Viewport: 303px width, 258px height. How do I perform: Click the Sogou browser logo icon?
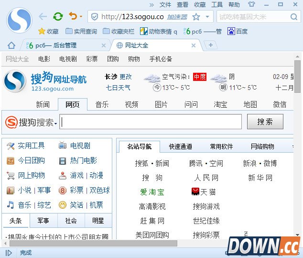pos(19,20)
